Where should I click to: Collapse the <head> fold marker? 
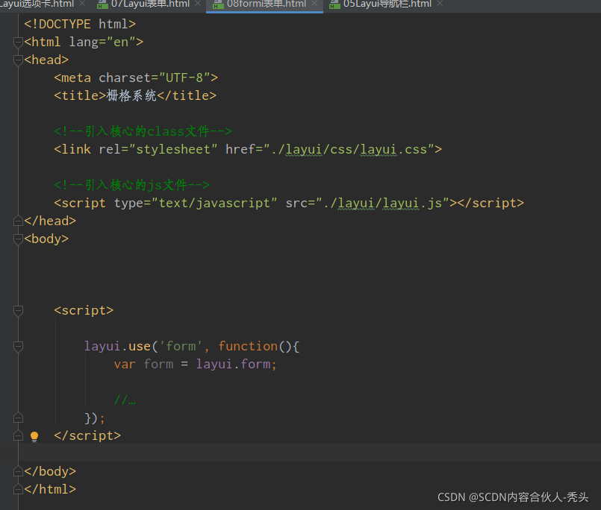click(x=18, y=60)
